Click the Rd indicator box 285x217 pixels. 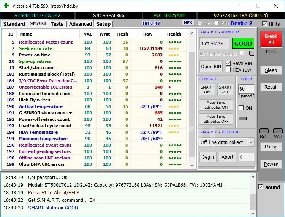click(264, 131)
